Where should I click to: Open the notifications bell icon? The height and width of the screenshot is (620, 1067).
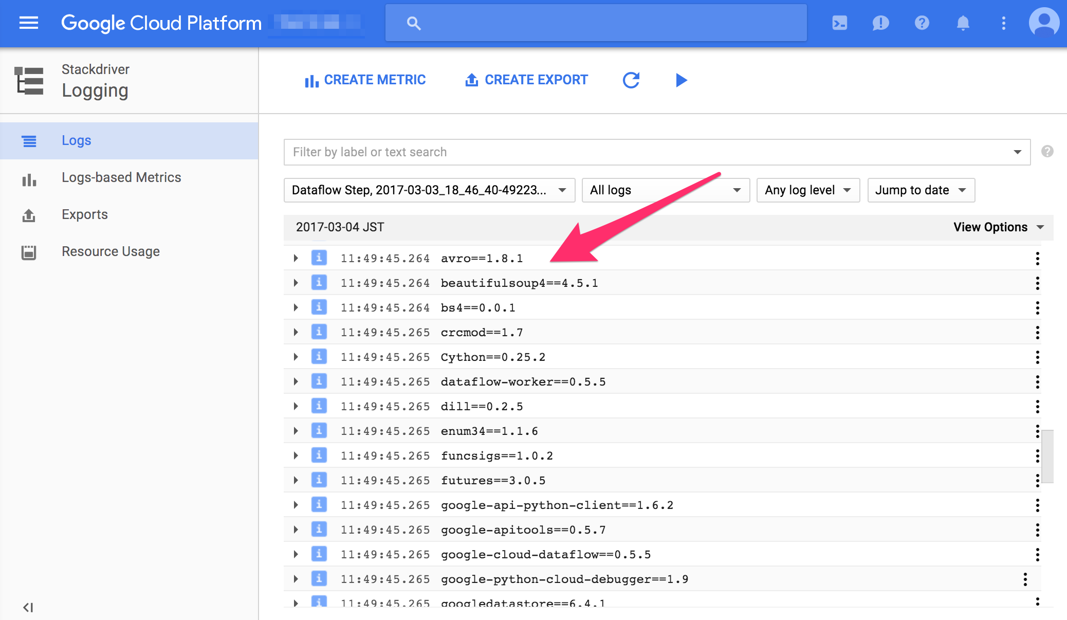[x=963, y=23]
